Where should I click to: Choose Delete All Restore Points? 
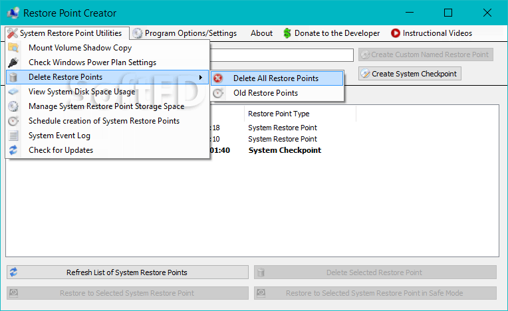point(277,78)
